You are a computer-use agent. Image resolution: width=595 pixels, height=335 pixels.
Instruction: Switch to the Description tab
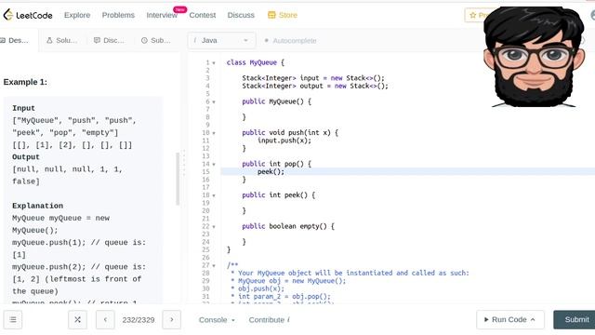click(15, 40)
